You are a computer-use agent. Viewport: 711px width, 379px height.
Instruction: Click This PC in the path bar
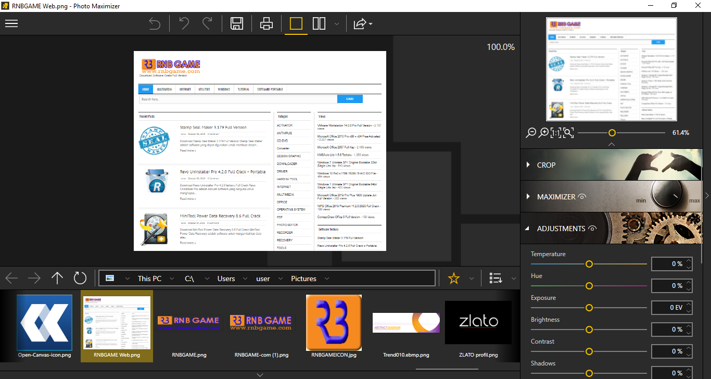[x=149, y=279]
